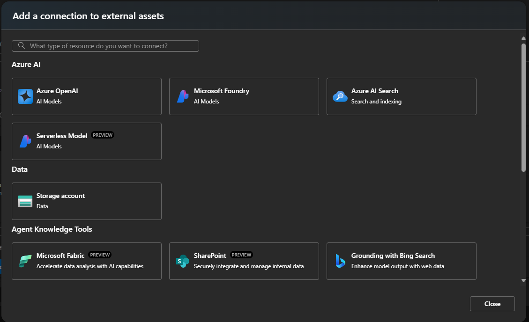
Task: Click the PREVIEW badge on Serverless Model
Action: click(x=103, y=135)
